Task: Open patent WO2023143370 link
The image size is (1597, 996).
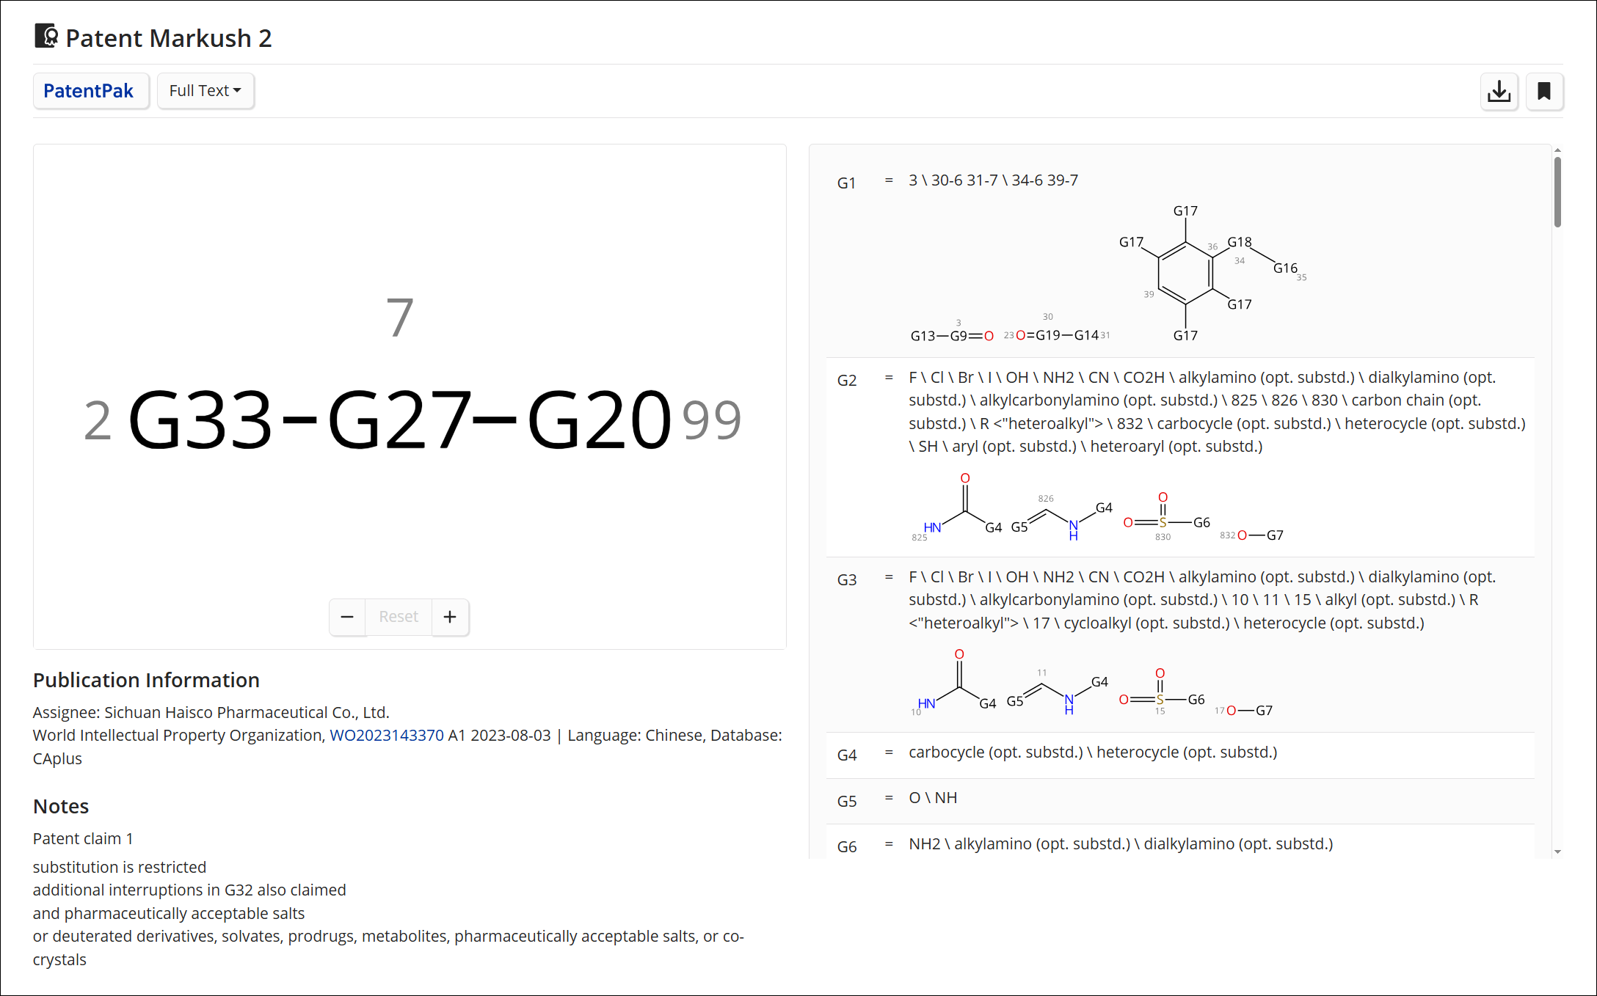Action: [387, 735]
